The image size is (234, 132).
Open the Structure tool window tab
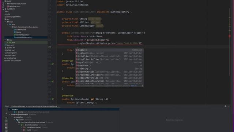point(3,6)
